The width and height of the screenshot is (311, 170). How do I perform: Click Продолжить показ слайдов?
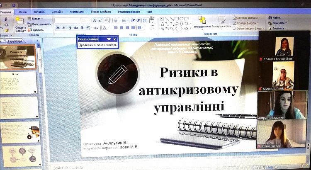click(97, 45)
